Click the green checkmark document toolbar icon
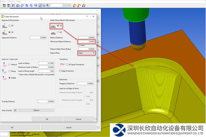206x137 pixels. point(4,5)
